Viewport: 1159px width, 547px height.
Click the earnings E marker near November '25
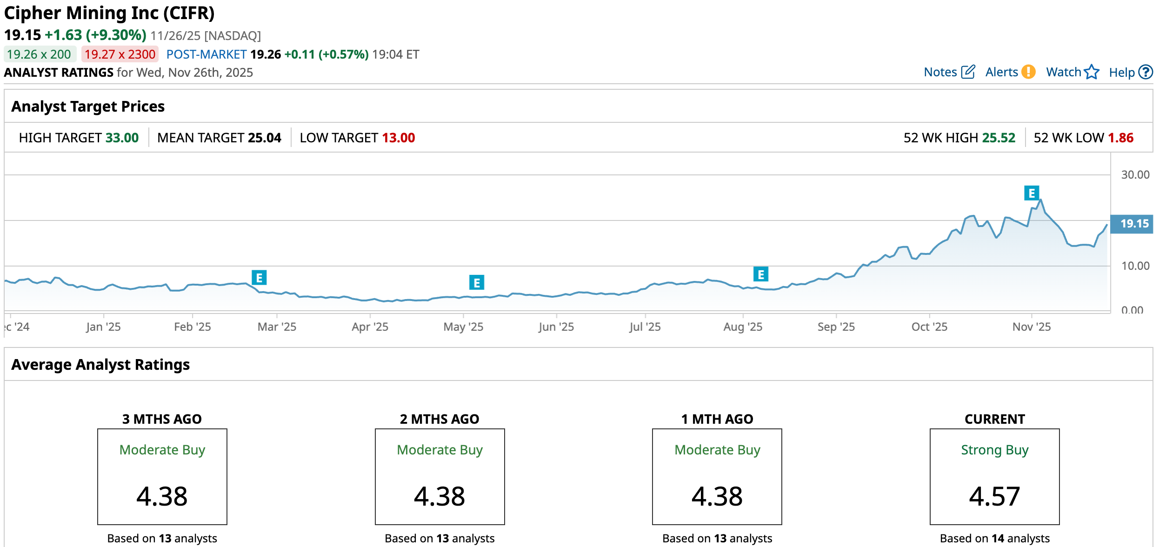click(x=1032, y=193)
